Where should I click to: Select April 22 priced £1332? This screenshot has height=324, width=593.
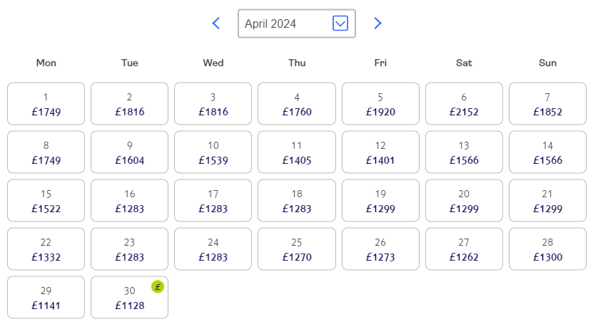point(46,249)
